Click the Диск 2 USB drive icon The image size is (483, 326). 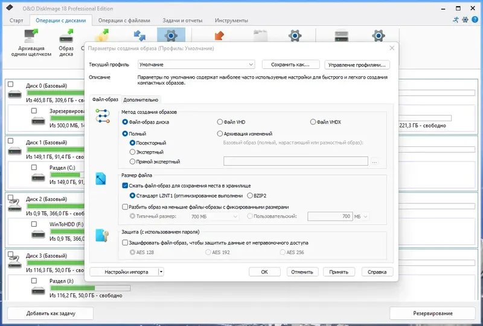pyautogui.click(x=14, y=204)
